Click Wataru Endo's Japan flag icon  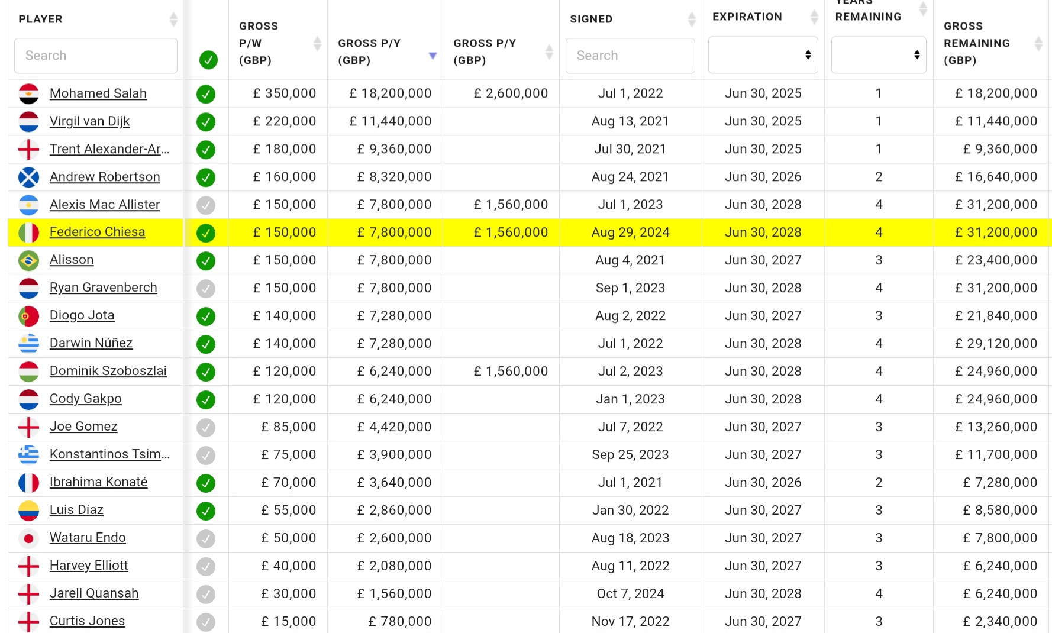(28, 538)
